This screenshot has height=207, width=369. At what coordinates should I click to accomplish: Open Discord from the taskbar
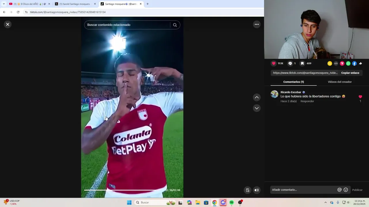(x=223, y=202)
